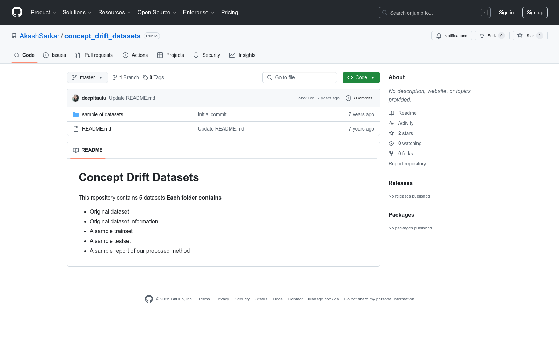Open the Packages heading link
This screenshot has height=349, width=559.
click(x=401, y=215)
